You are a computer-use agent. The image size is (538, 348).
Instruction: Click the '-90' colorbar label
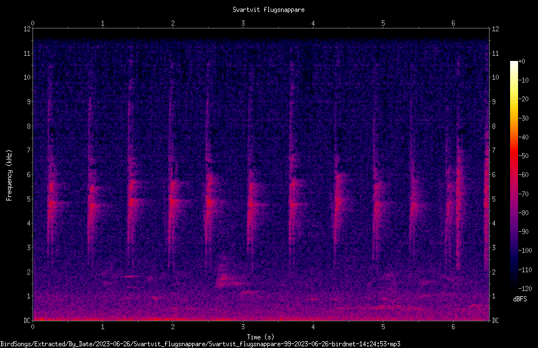523,232
